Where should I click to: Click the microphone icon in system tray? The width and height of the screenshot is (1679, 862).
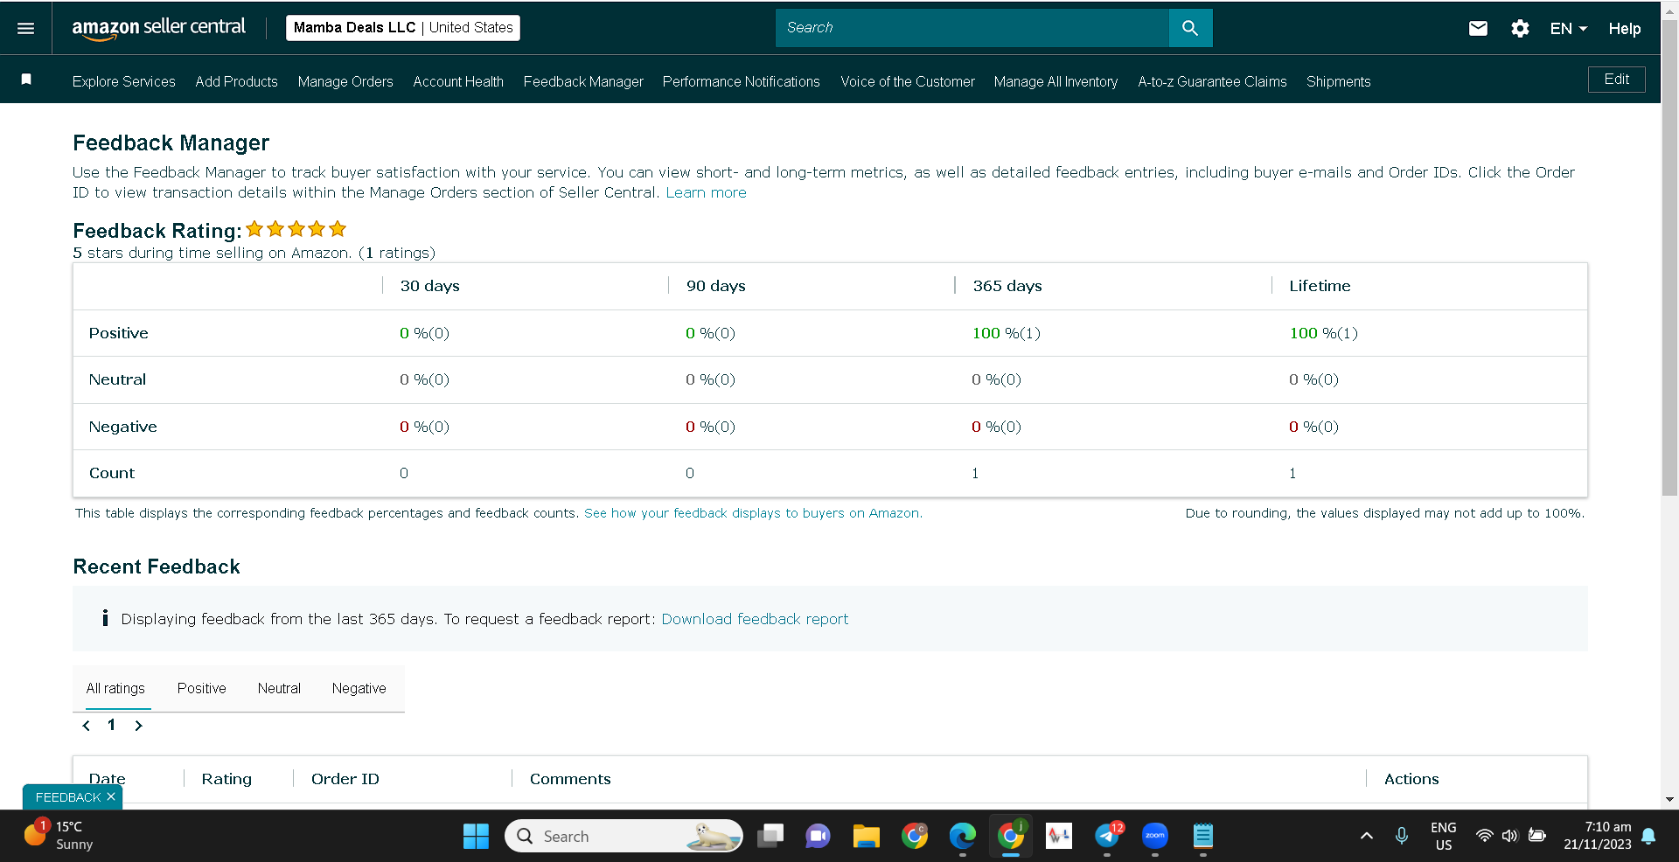pyautogui.click(x=1402, y=836)
